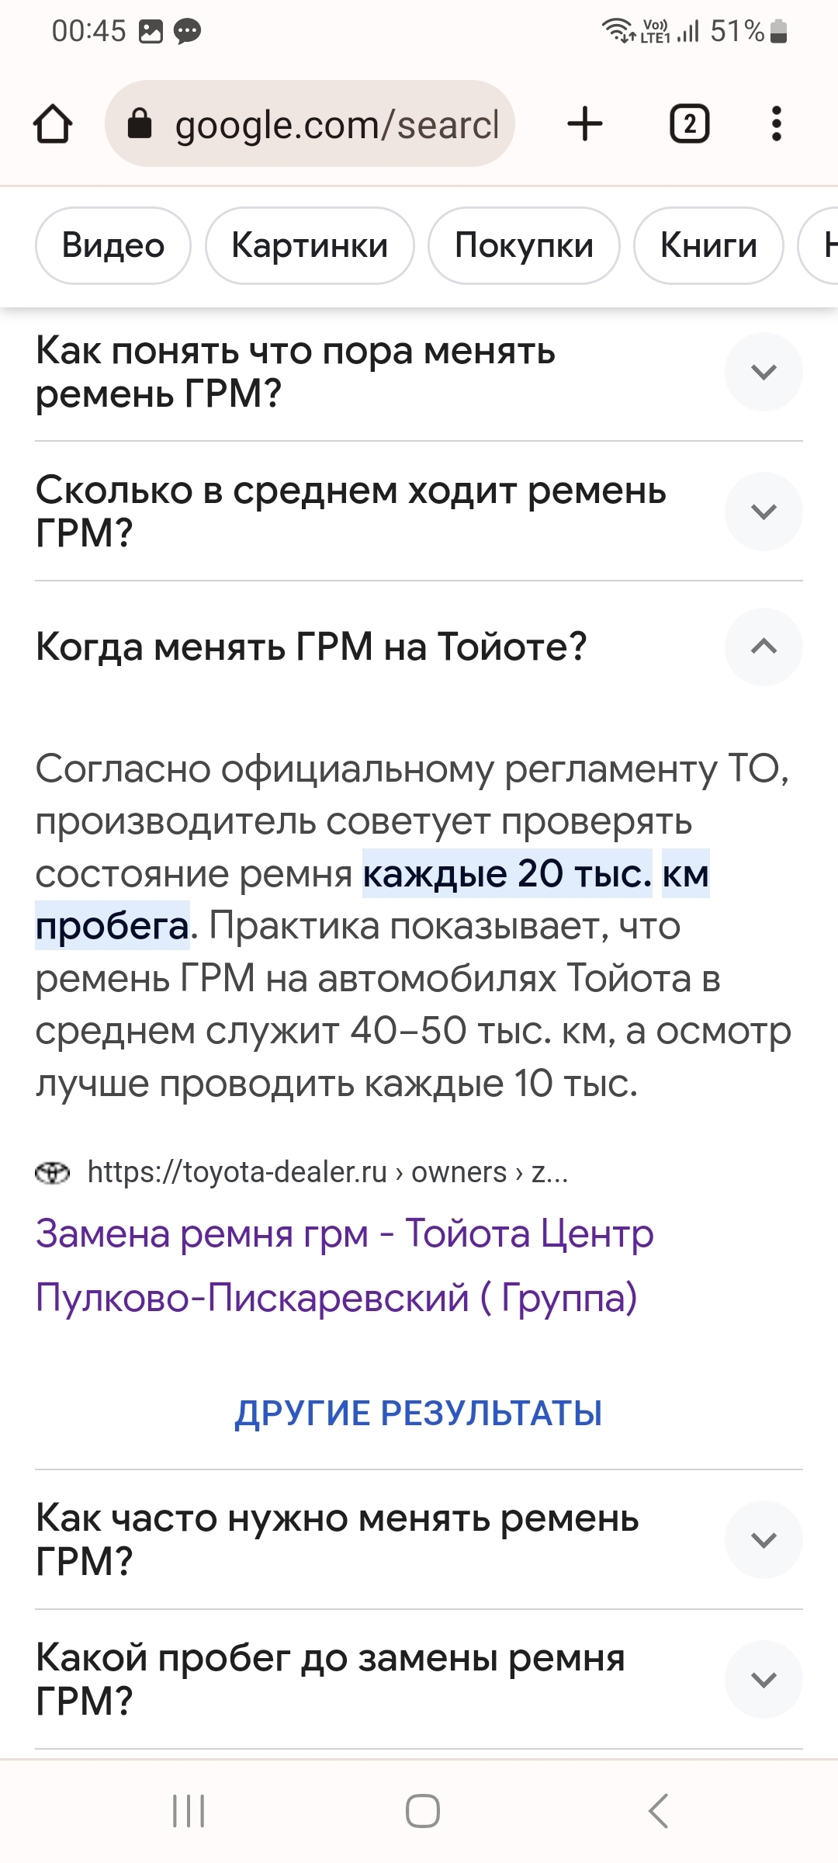This screenshot has width=838, height=1863.
Task: Collapse "Когда менять ГРМ на Тойоте?" answer
Action: pyautogui.click(x=764, y=647)
